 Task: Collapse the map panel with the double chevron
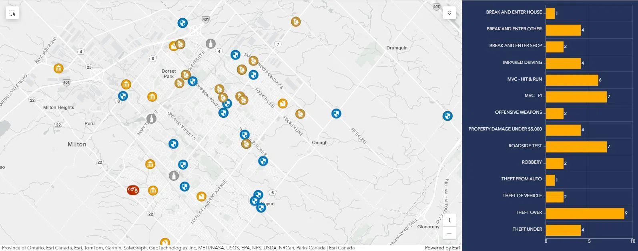tap(449, 13)
